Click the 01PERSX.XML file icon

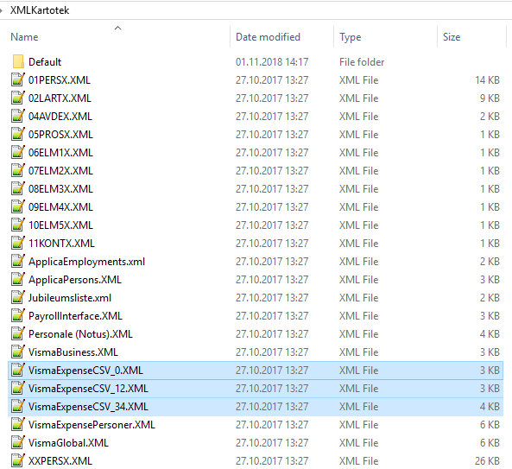click(18, 79)
